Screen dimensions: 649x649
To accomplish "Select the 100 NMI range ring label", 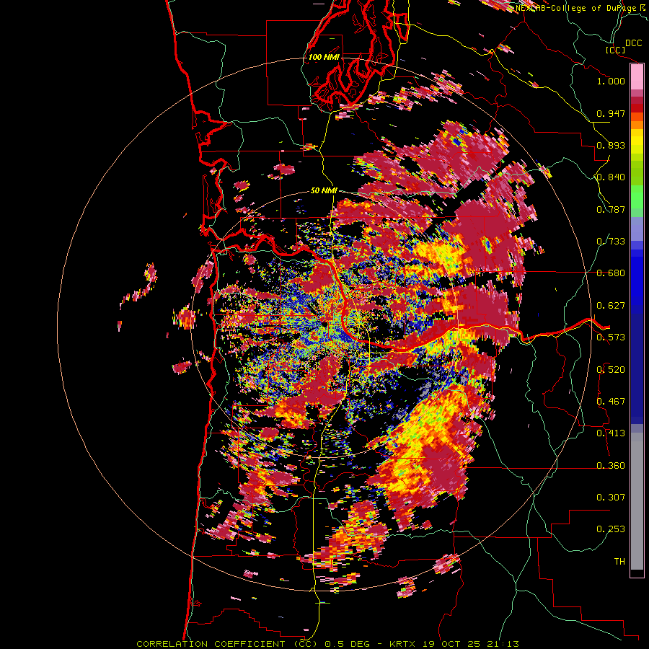I will (324, 57).
